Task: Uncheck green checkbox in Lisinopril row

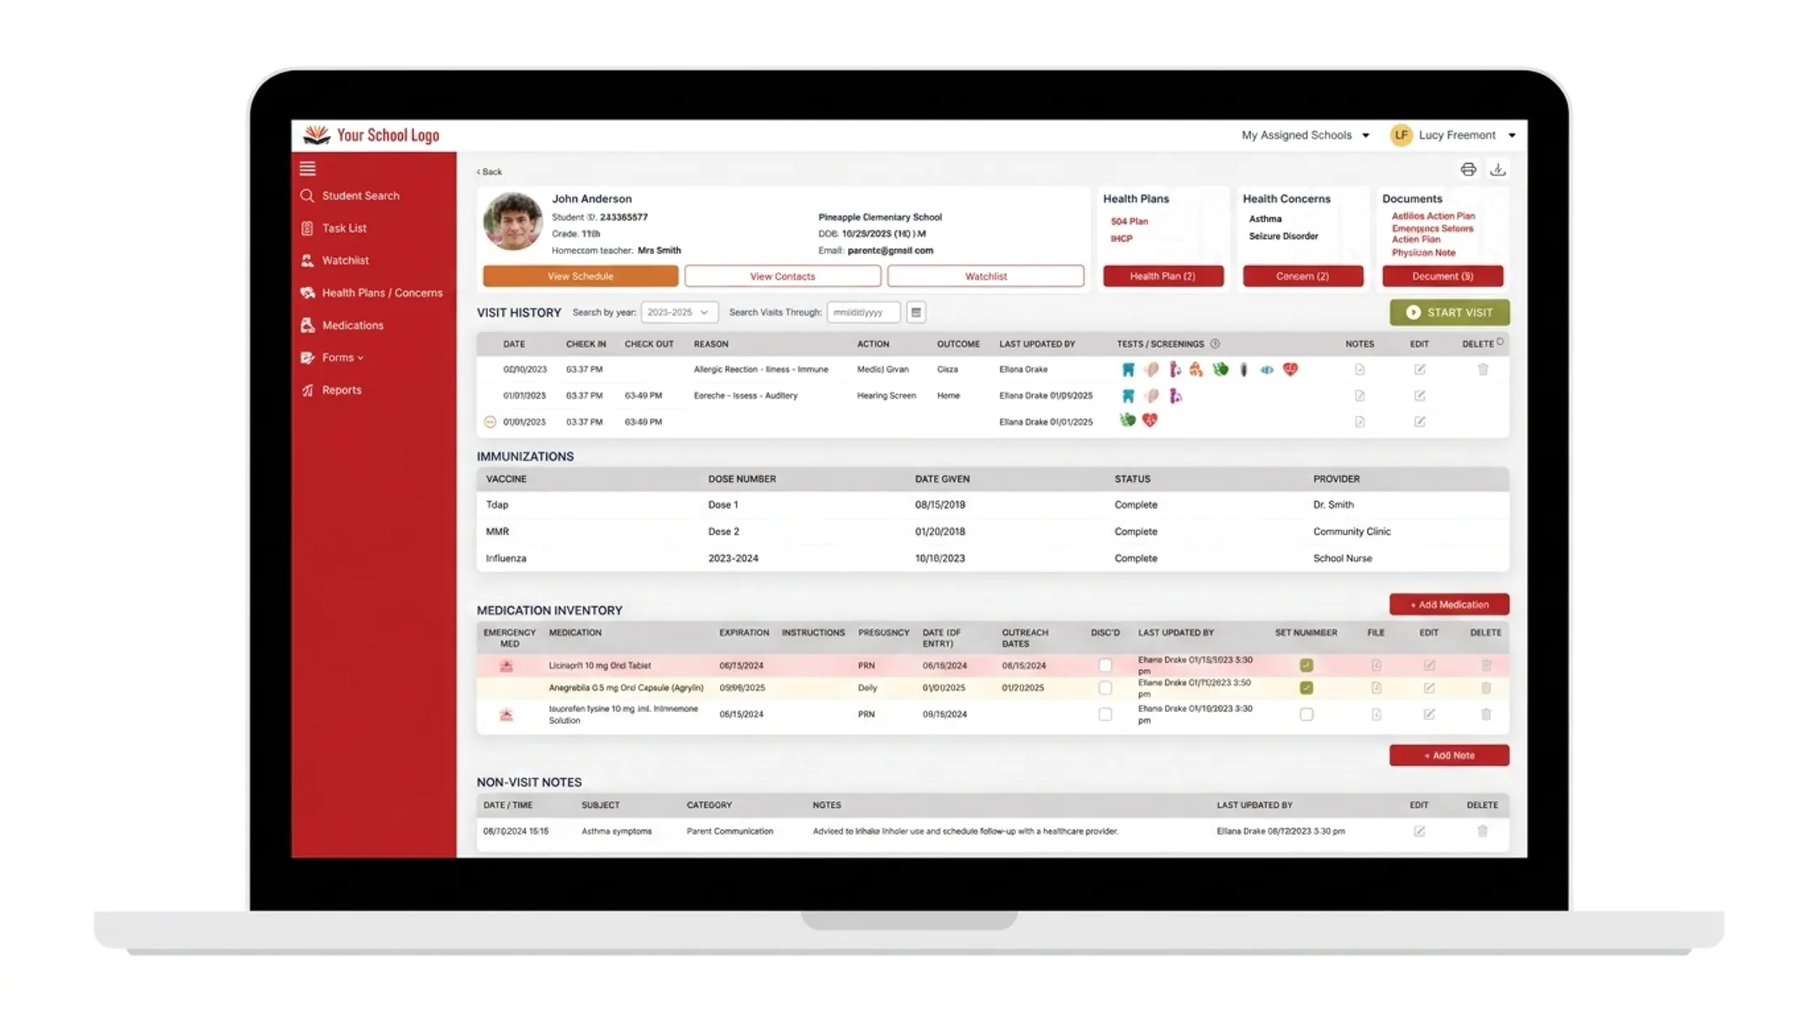Action: 1306,665
